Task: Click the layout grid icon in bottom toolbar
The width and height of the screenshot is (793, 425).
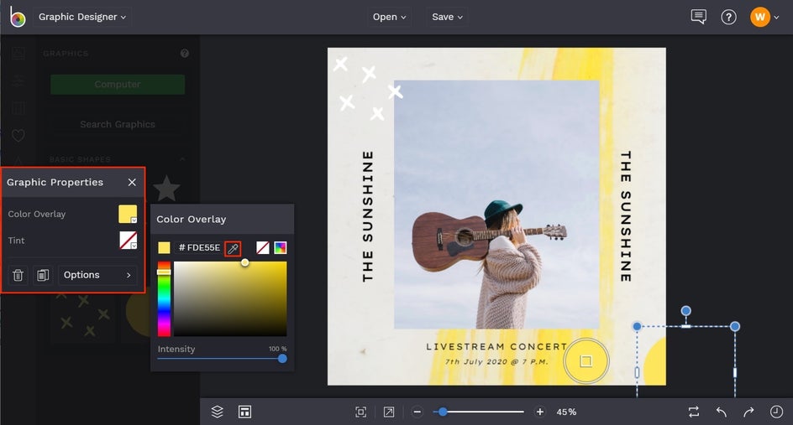Action: [x=244, y=412]
